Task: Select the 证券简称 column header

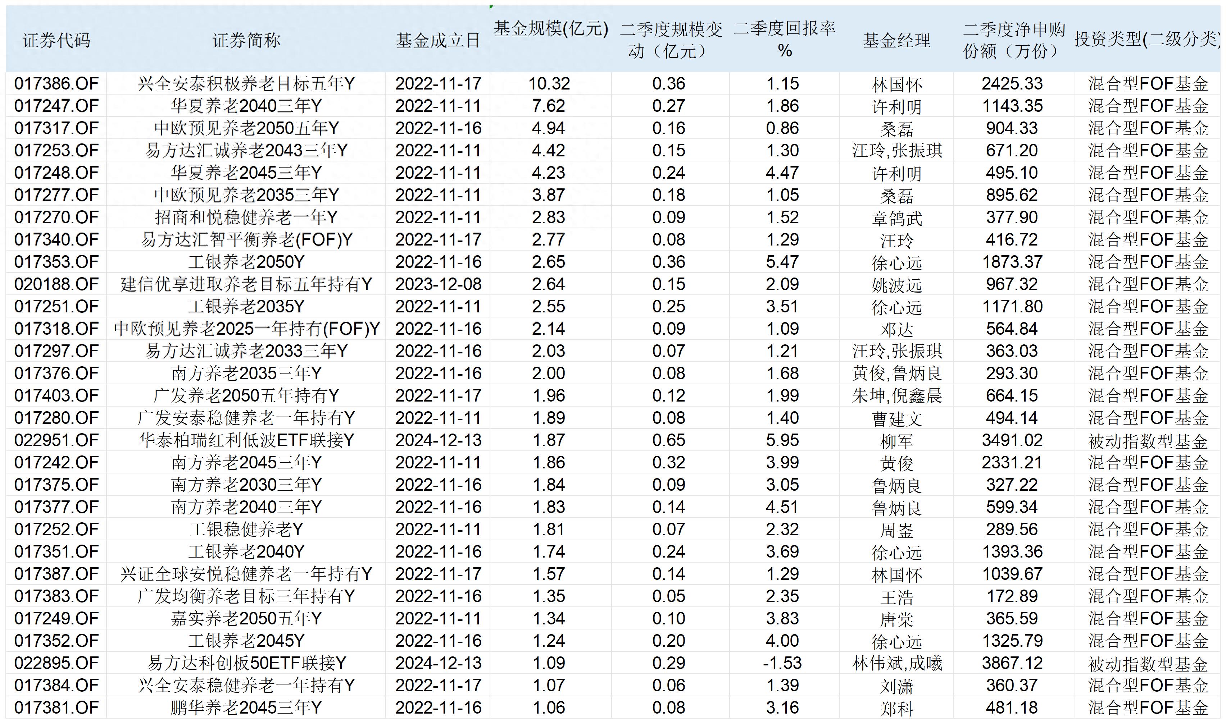Action: (x=246, y=40)
